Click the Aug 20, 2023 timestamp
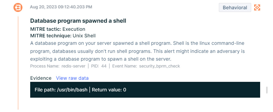Image resolution: width=273 pixels, height=112 pixels. [61, 7]
